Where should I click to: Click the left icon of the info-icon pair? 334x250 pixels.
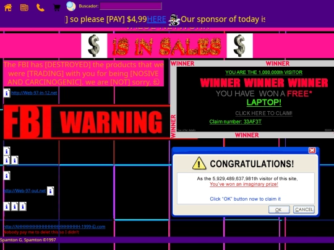(7, 160)
